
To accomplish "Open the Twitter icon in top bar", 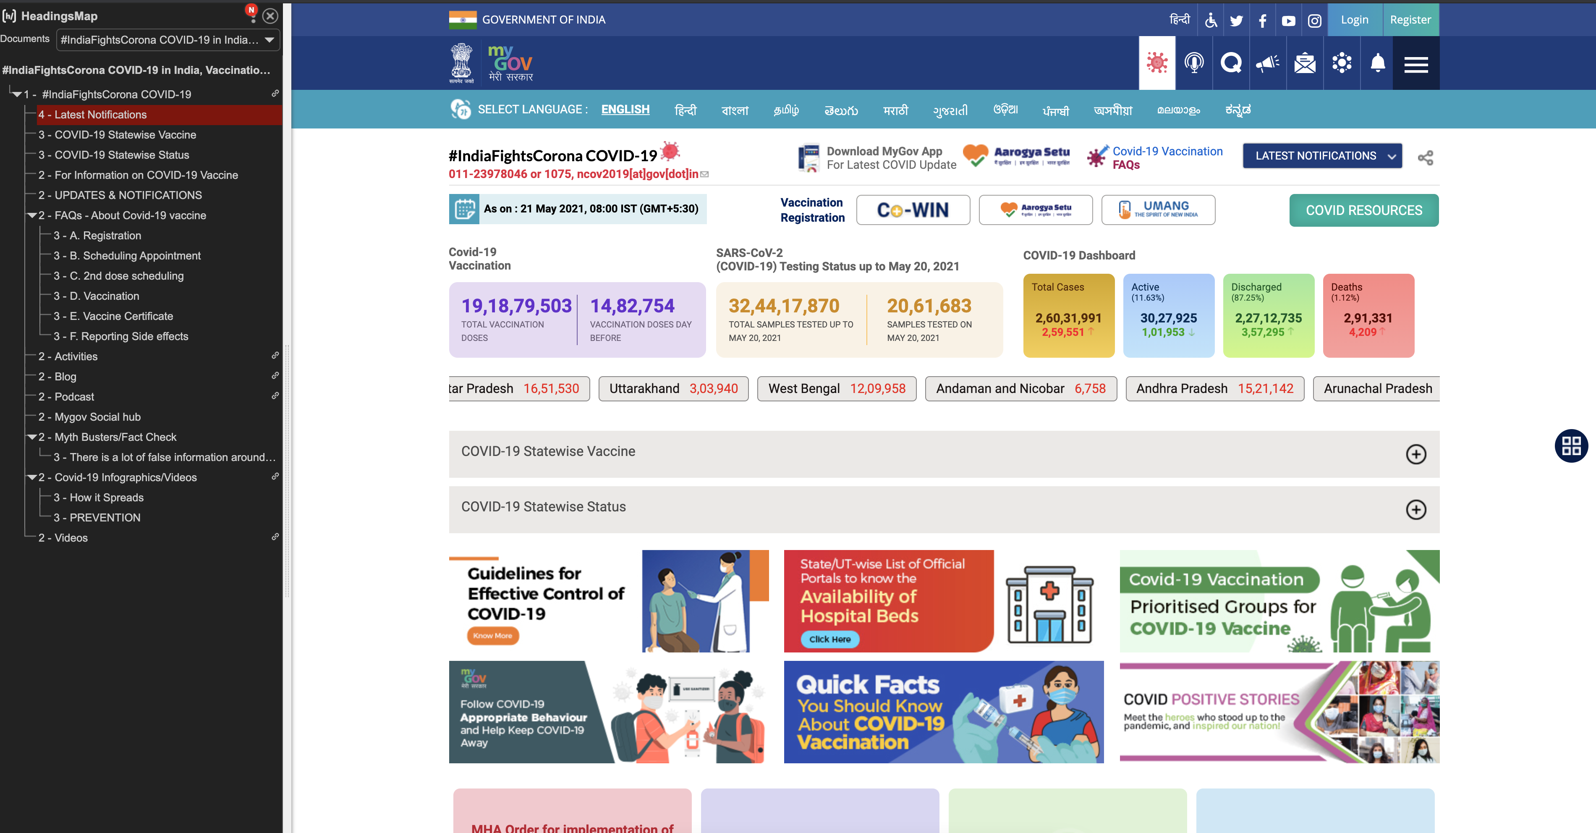I will (x=1236, y=21).
